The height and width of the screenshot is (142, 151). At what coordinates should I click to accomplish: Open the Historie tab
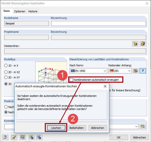[33, 11]
